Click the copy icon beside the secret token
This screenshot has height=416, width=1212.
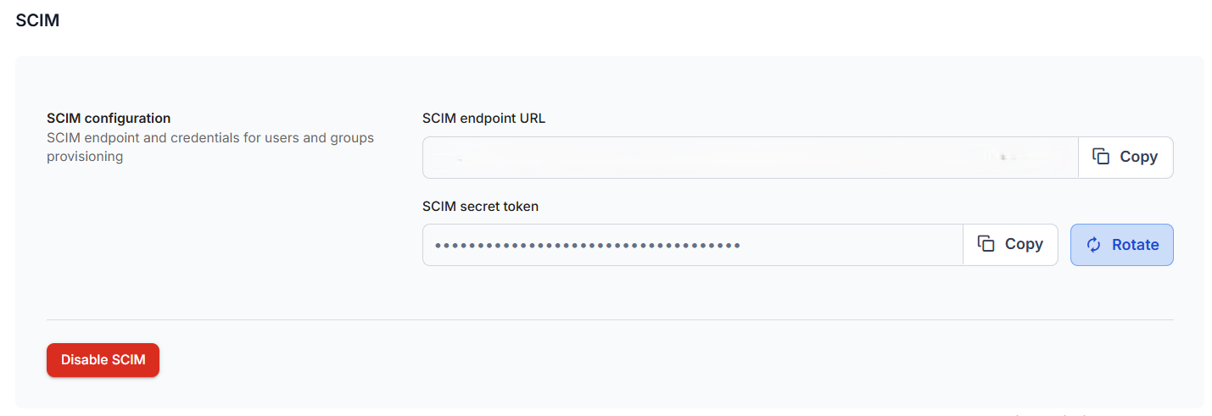[986, 244]
